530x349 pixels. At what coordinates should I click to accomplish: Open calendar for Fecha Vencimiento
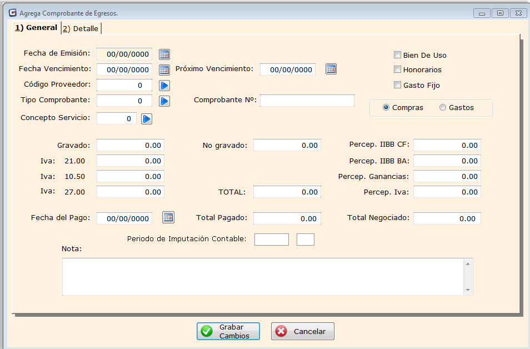tap(164, 69)
